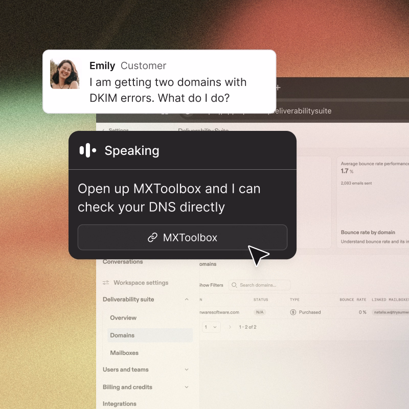Click the Bounce rate by domain heading
Viewport: 409px width, 409px height.
368,232
